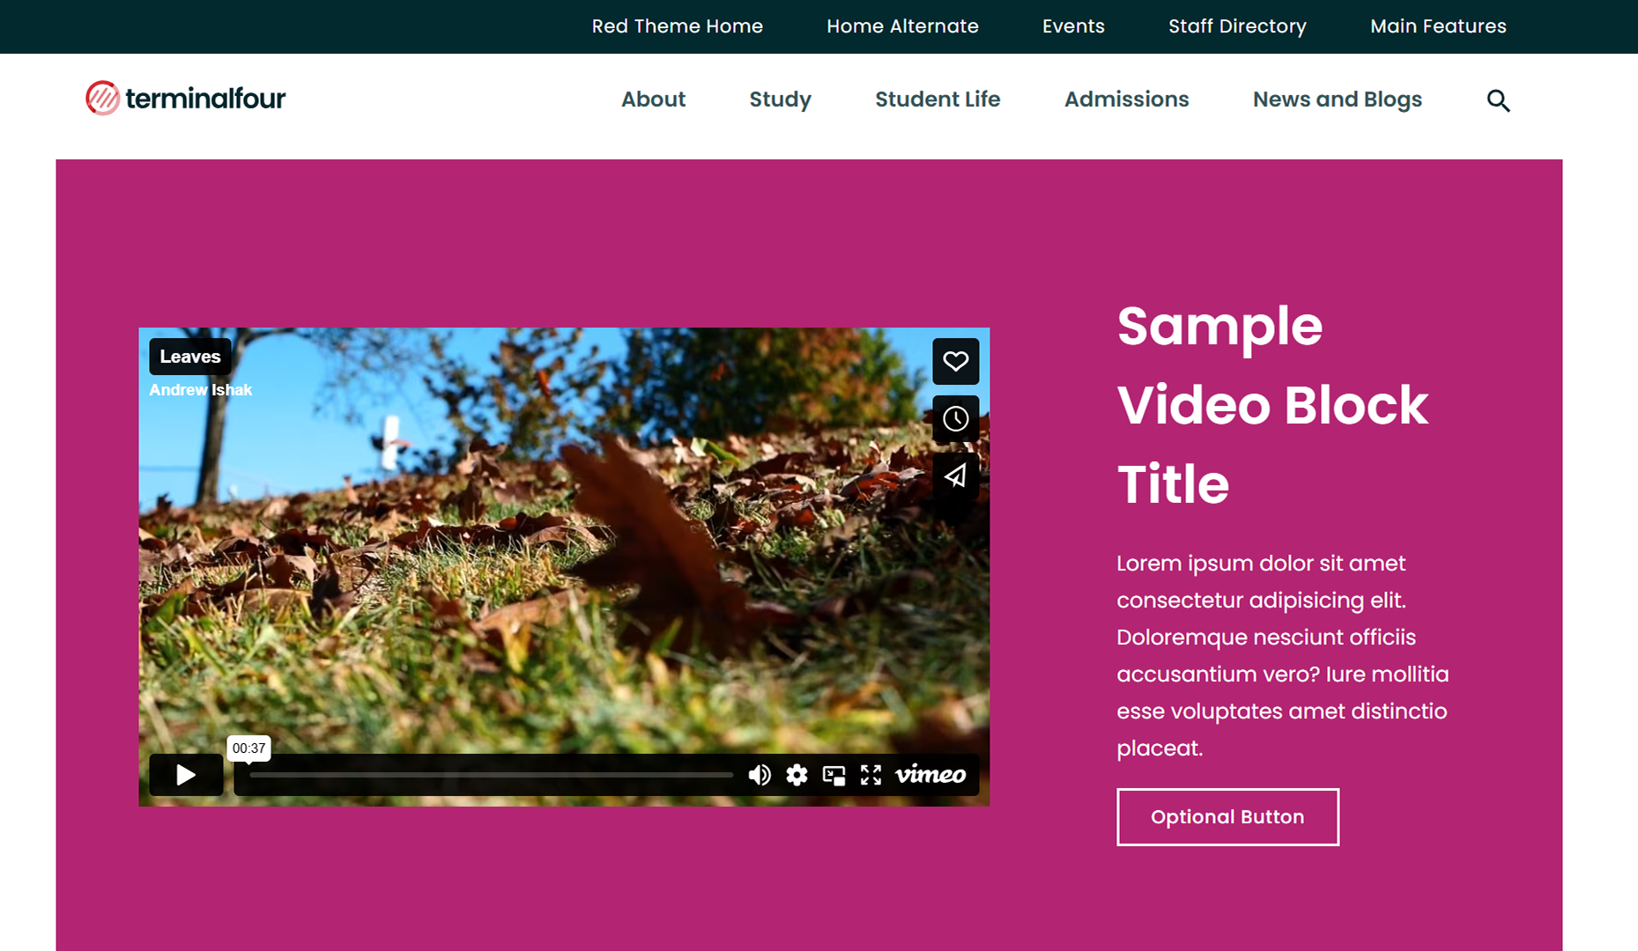Viewport: 1638px width, 951px height.
Task: Open the About menu
Action: pyautogui.click(x=653, y=100)
